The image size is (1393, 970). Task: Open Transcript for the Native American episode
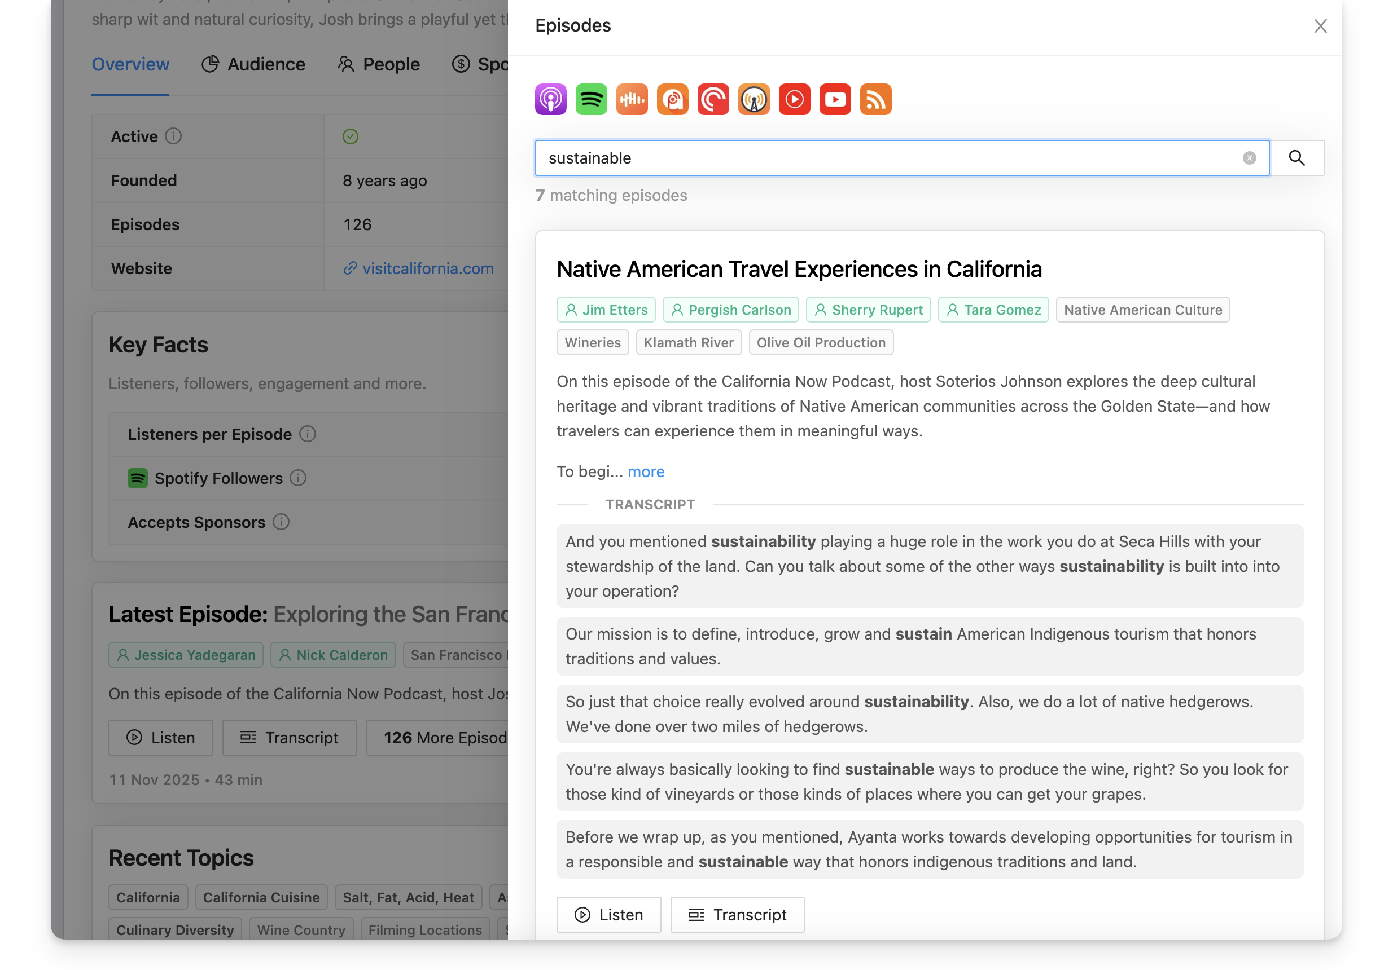tap(737, 914)
